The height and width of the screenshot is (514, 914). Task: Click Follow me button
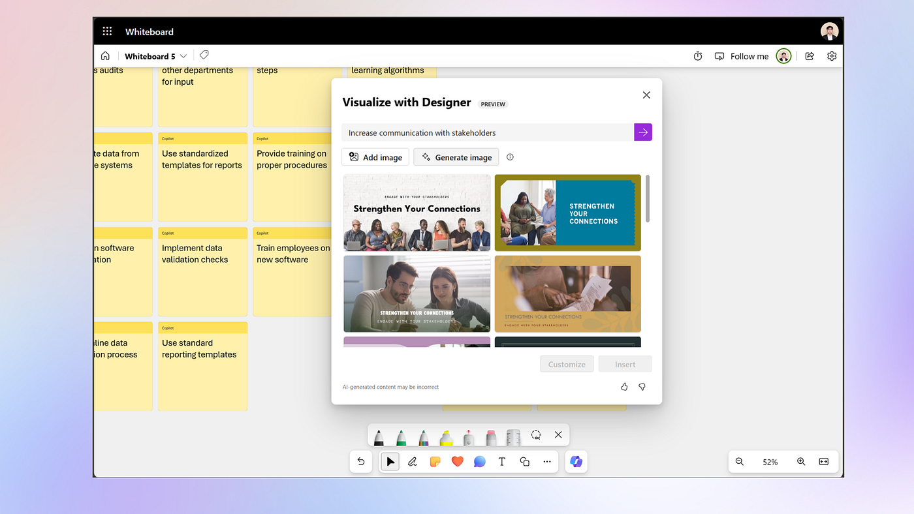pos(742,56)
